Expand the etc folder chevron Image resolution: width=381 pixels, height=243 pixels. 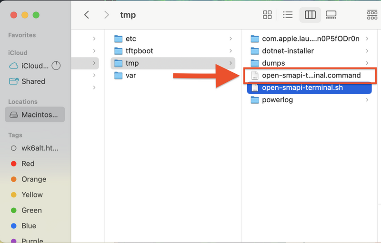231,39
